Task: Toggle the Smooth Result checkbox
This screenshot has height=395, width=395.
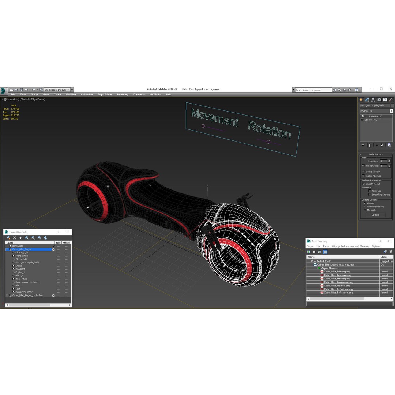Action: pyautogui.click(x=364, y=184)
